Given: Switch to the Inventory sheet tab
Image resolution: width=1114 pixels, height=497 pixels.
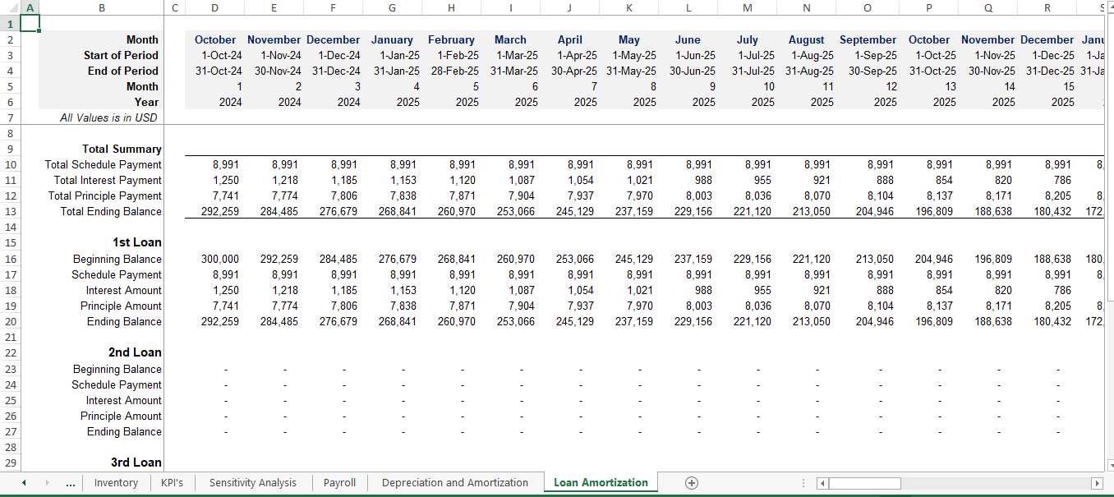Looking at the screenshot, I should pos(116,483).
